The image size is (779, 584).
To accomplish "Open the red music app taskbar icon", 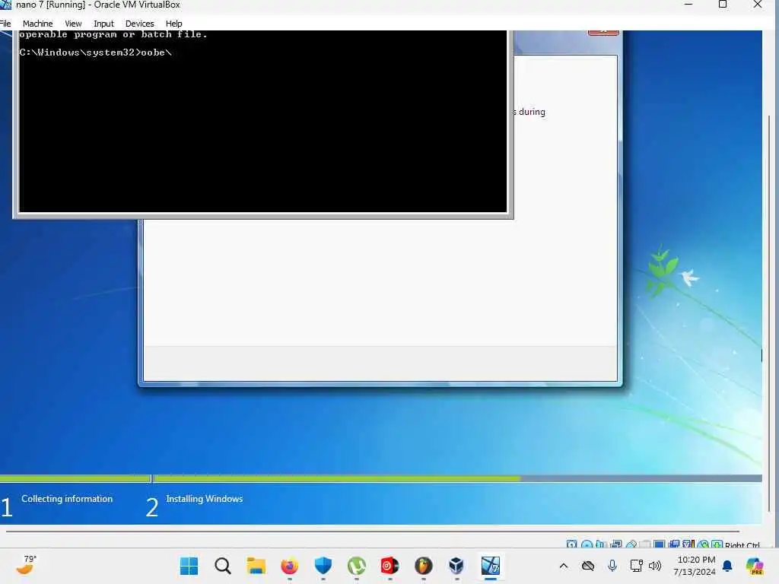I will (x=390, y=566).
